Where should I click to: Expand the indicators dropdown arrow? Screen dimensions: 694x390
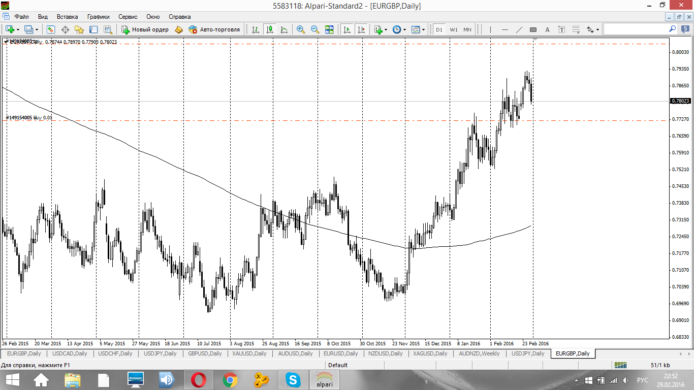click(x=386, y=29)
